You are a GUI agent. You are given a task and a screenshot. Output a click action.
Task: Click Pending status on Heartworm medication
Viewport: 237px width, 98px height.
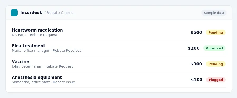pyautogui.click(x=216, y=32)
